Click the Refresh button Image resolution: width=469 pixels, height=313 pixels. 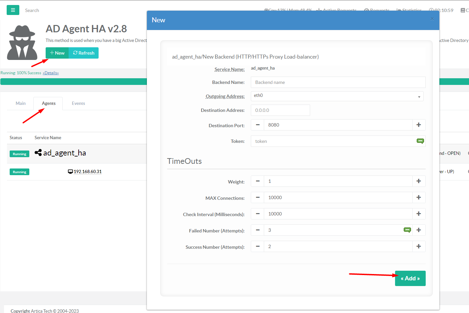tap(84, 53)
